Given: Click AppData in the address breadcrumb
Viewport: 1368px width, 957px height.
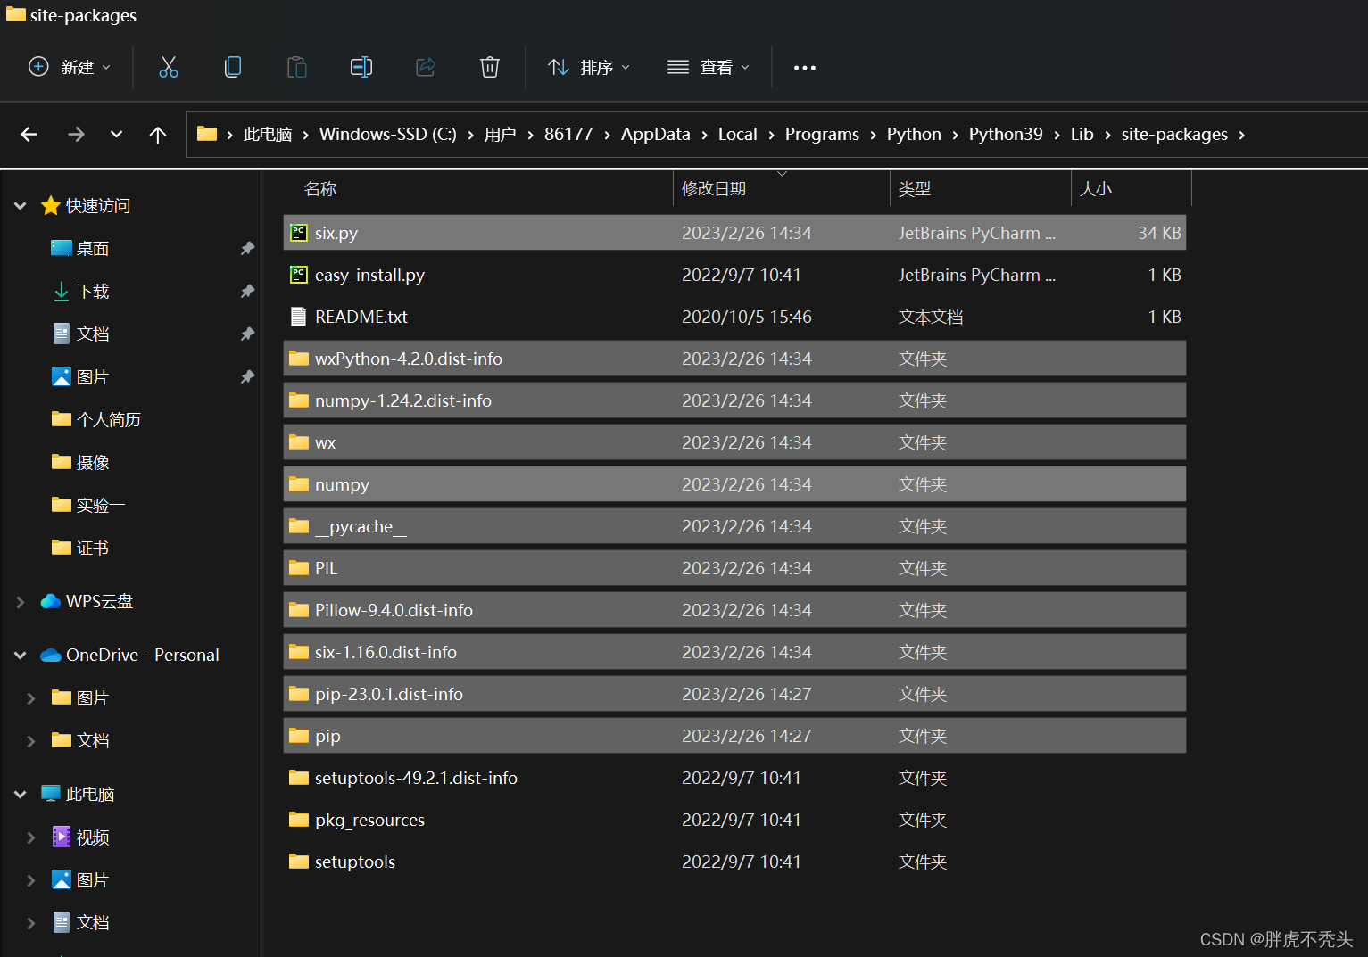Looking at the screenshot, I should click(656, 135).
